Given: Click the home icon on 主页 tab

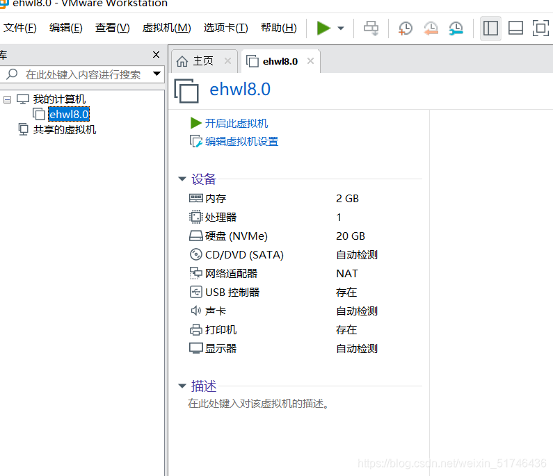Looking at the screenshot, I should pos(182,61).
